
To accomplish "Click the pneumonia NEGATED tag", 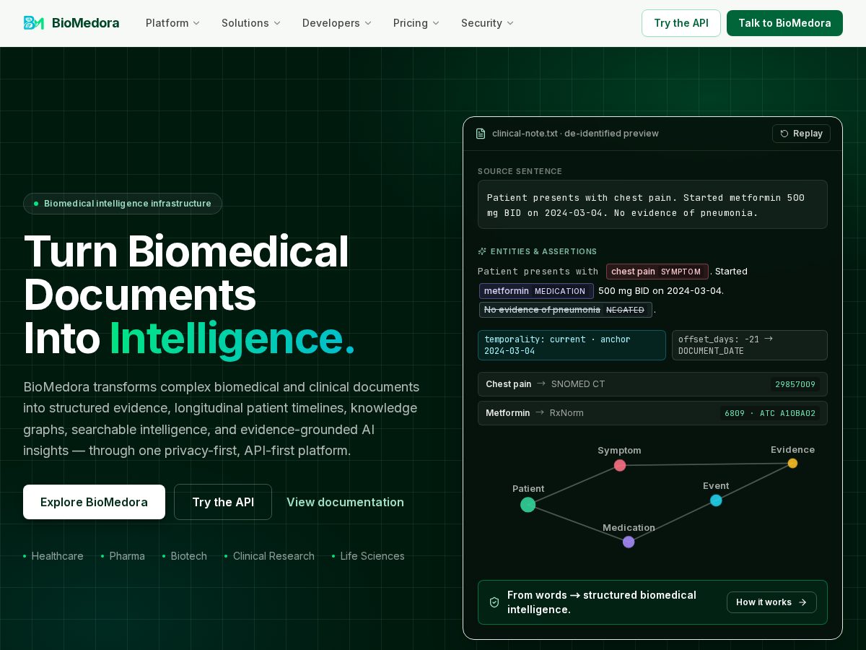I will [x=566, y=310].
